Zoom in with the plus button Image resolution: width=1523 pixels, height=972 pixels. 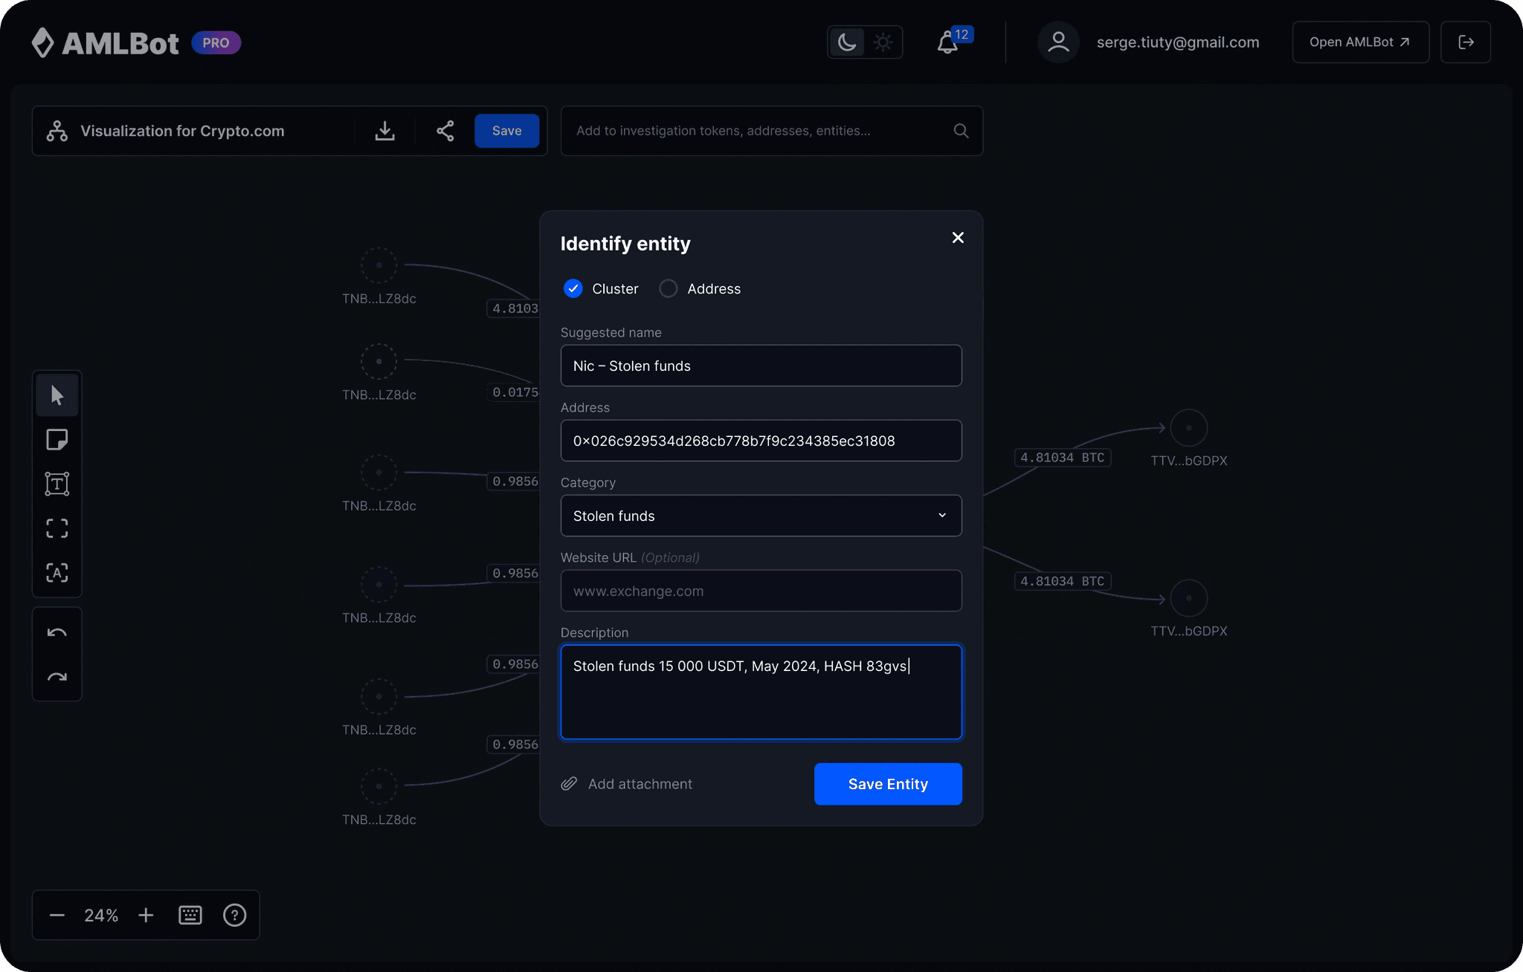pyautogui.click(x=146, y=915)
